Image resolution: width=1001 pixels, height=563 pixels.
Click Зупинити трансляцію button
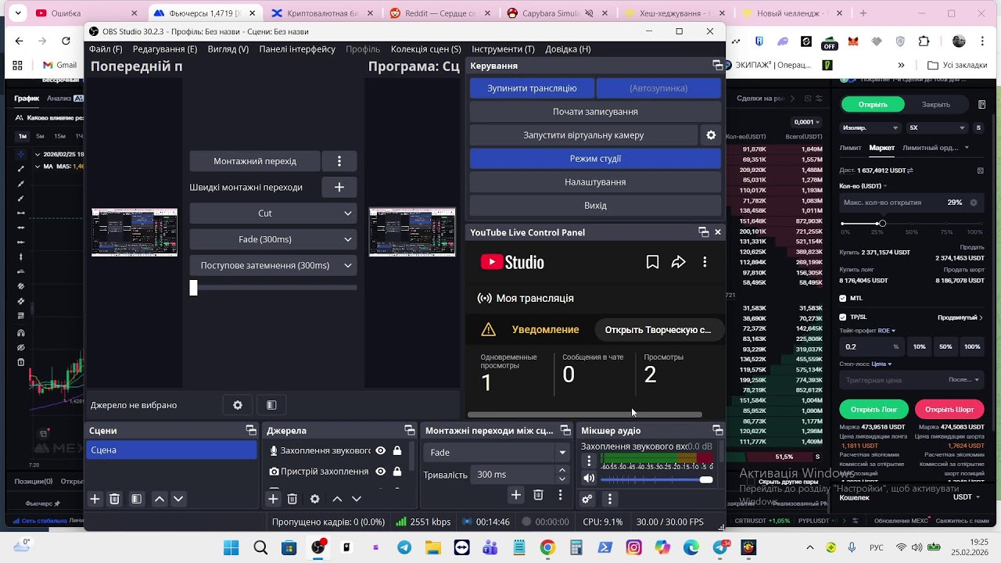point(532,88)
